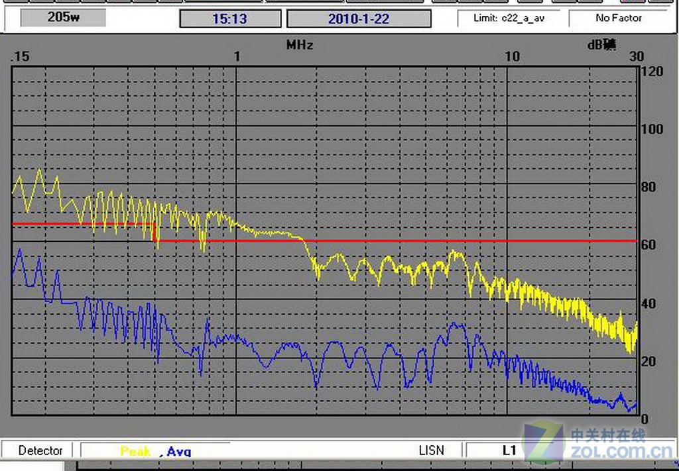This screenshot has width=679, height=471.
Task: Click the 10 MHz frequency axis marker
Action: [x=512, y=57]
